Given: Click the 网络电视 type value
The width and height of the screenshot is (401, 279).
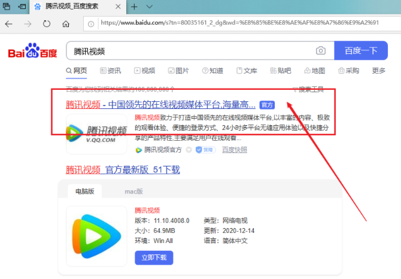Looking at the screenshot, I should coord(235,221).
